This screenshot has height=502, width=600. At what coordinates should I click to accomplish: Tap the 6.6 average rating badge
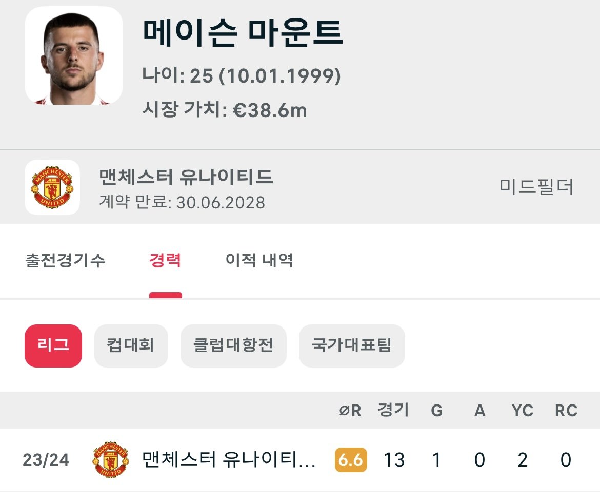click(351, 460)
